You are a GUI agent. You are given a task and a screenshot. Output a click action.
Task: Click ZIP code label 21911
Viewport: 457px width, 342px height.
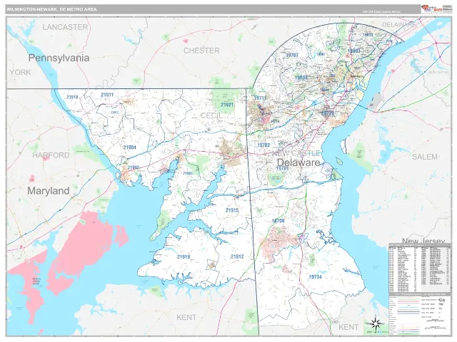click(107, 95)
